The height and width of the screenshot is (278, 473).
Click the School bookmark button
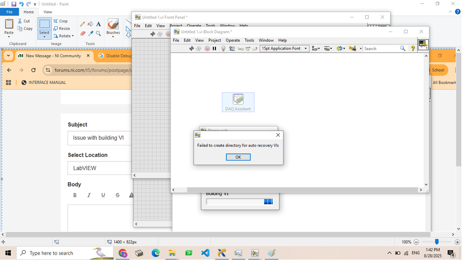(x=437, y=70)
